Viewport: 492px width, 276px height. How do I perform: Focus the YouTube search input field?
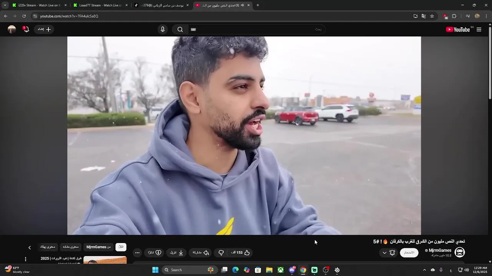point(258,30)
